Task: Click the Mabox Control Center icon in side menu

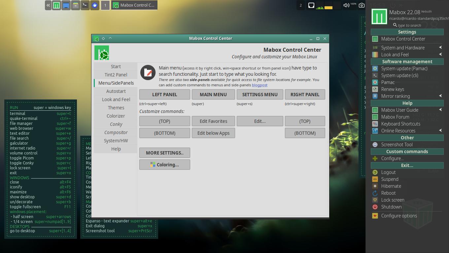Action: tap(375, 39)
